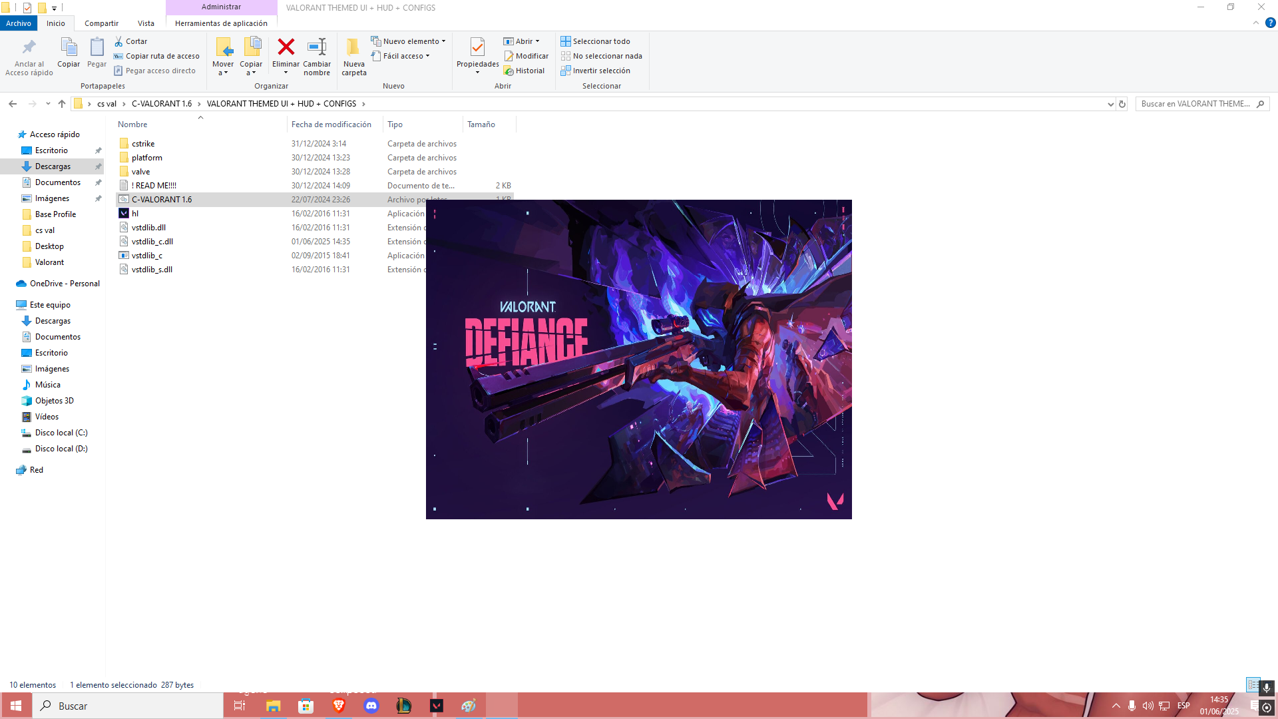Viewport: 1278px width, 719px height.
Task: Open the Mover a dropdown
Action: (x=223, y=69)
